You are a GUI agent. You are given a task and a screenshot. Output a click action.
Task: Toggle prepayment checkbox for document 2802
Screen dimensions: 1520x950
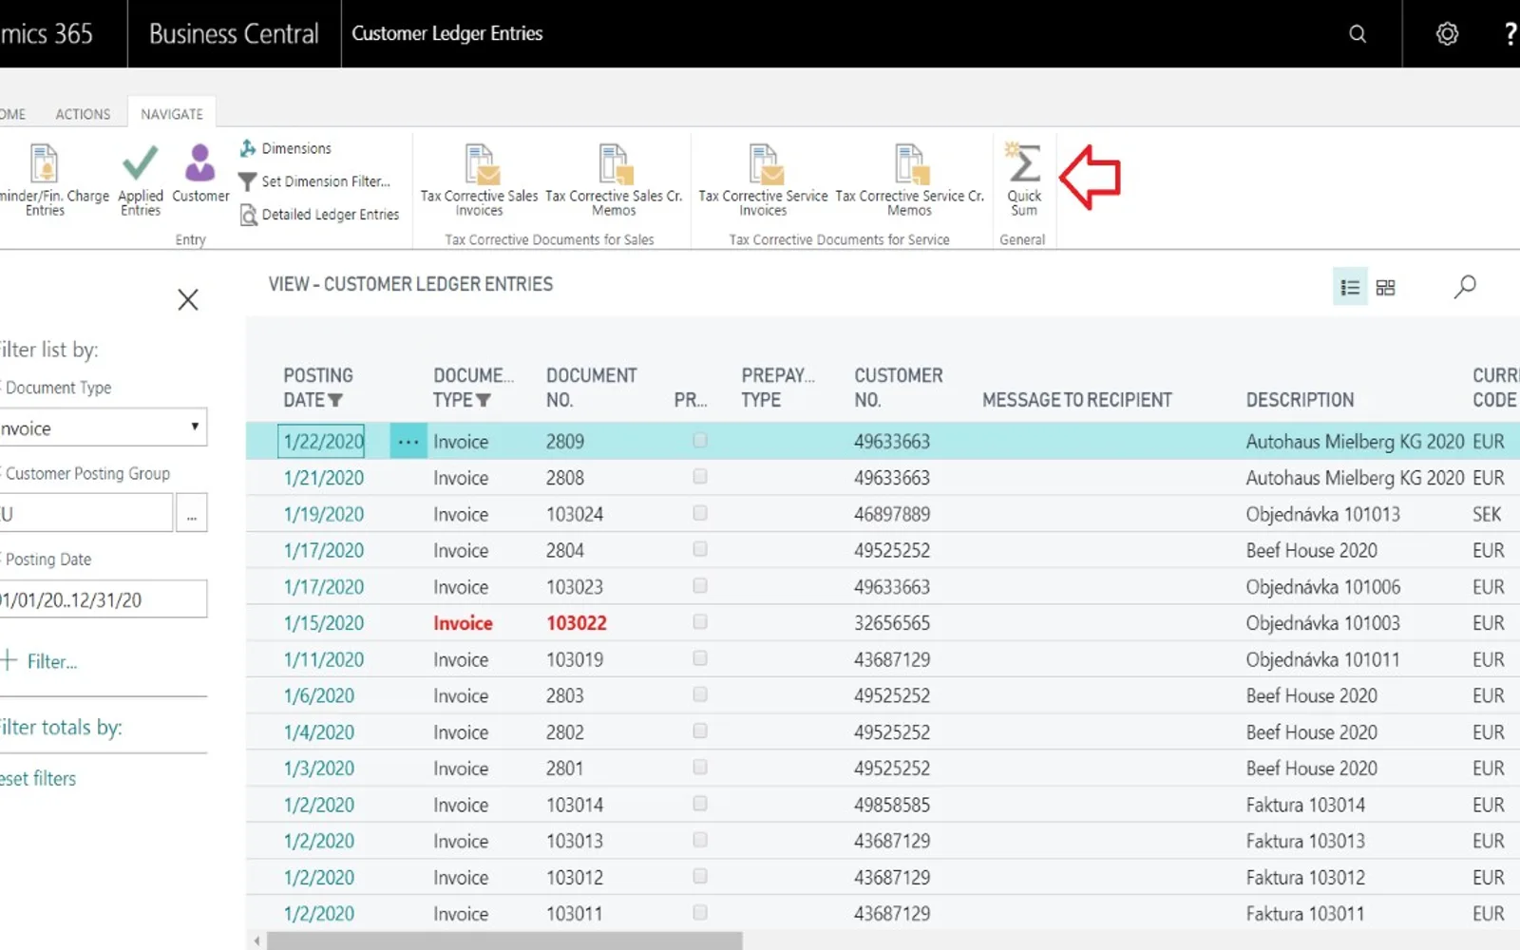pos(700,731)
